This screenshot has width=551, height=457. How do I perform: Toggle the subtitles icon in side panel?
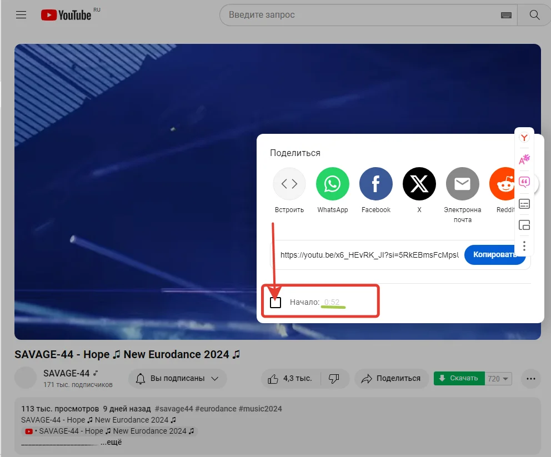coord(524,204)
